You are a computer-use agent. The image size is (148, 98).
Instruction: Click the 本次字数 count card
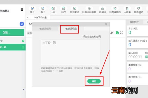[x=138, y=31]
